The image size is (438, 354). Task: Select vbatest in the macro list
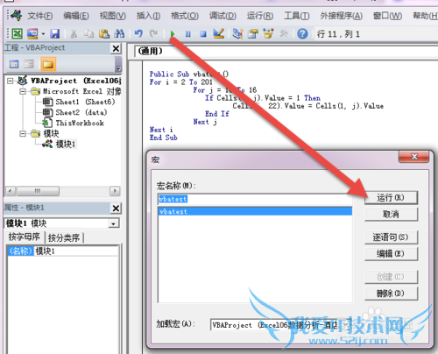click(x=255, y=211)
